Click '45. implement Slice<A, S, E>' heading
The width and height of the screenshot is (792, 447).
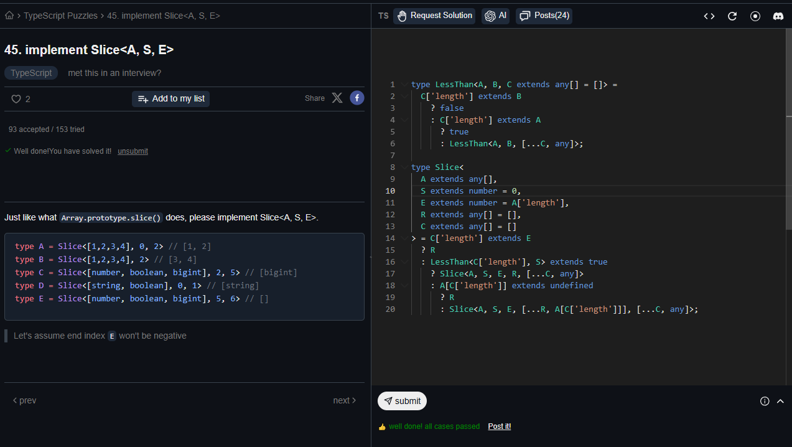click(x=89, y=50)
